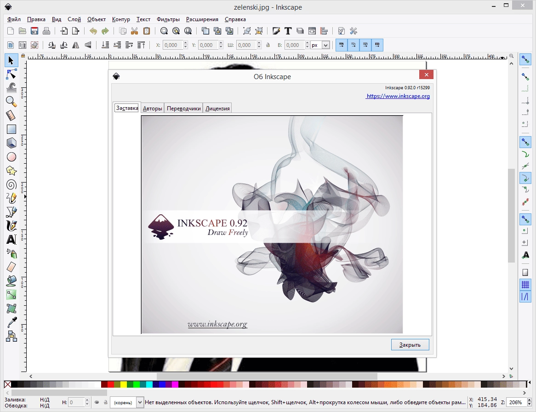The width and height of the screenshot is (536, 412).
Task: Select the Star and polygon tool
Action: click(11, 171)
